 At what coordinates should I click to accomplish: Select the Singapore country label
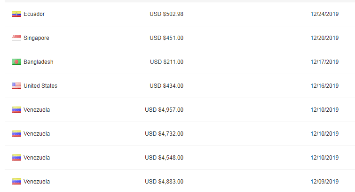(36, 38)
